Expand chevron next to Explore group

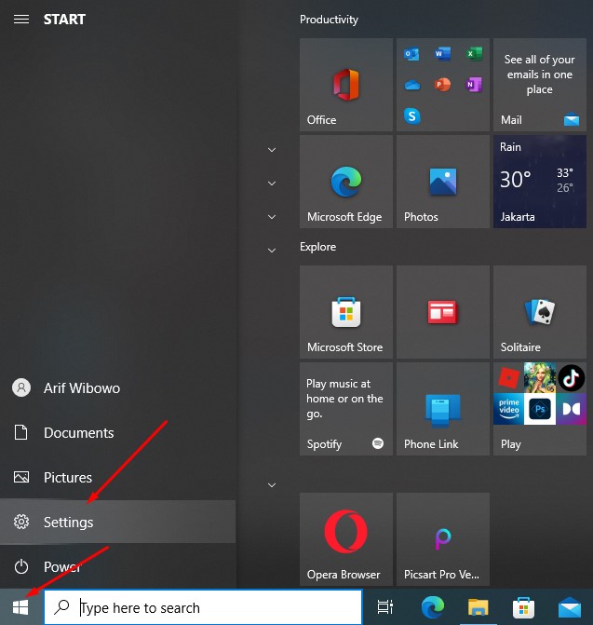[272, 250]
